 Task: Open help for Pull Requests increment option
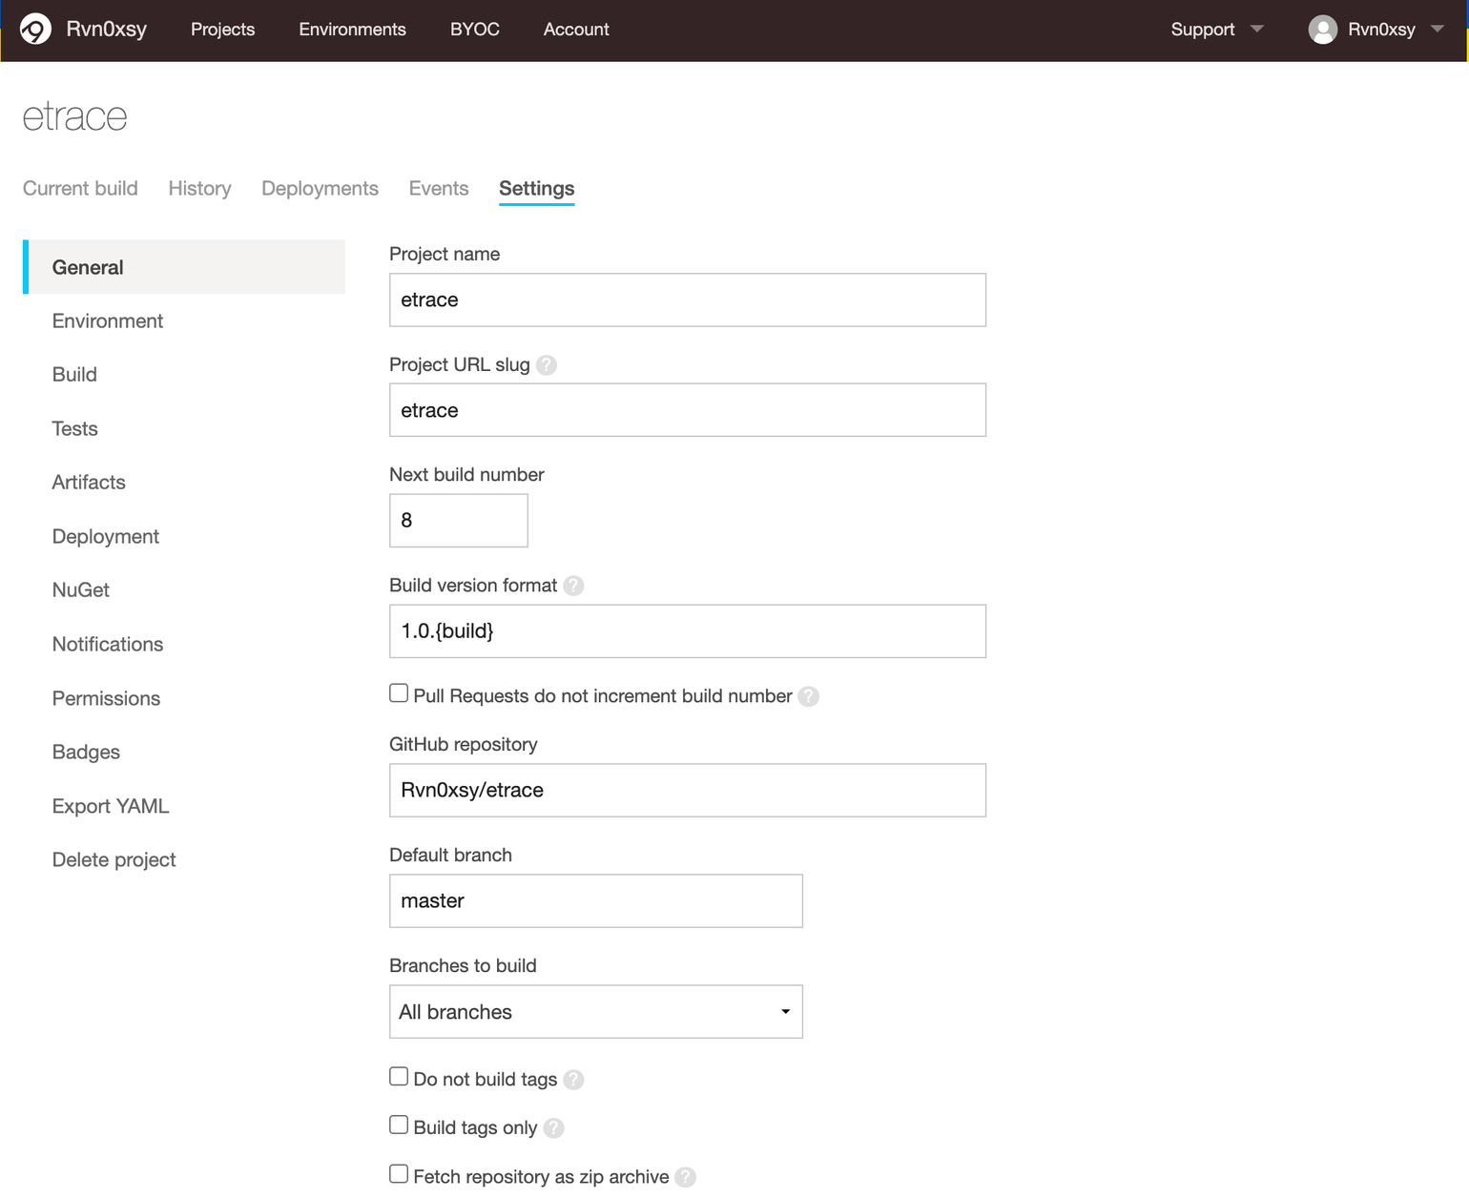click(x=809, y=696)
